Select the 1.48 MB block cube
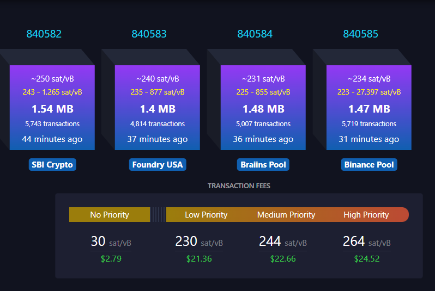The image size is (435, 291). (263, 108)
